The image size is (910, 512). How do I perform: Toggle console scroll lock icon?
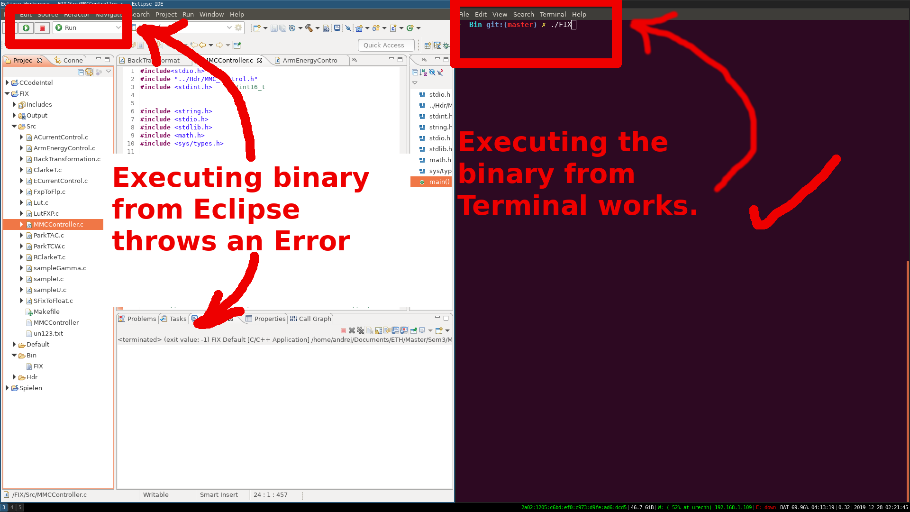point(378,330)
